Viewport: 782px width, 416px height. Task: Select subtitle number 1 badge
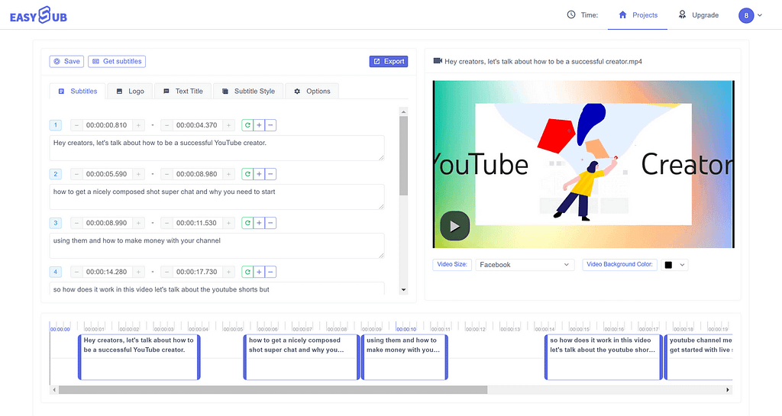[x=55, y=125]
